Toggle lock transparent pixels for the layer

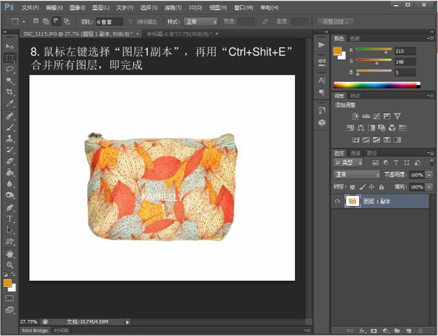click(352, 187)
